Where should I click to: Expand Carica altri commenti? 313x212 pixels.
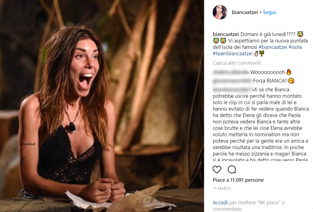coord(237,63)
